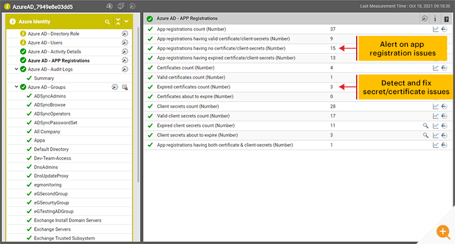Open graph for Expired client secrets count
455x244 pixels.
(436, 126)
